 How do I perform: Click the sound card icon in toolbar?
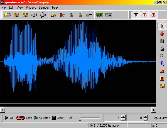pos(99,15)
